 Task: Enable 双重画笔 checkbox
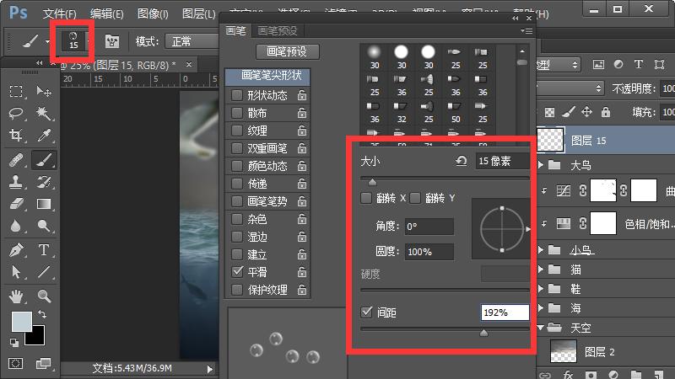point(237,148)
